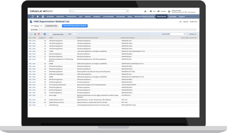Open the Create New icon menu
This screenshot has width=227, height=133.
146,11
